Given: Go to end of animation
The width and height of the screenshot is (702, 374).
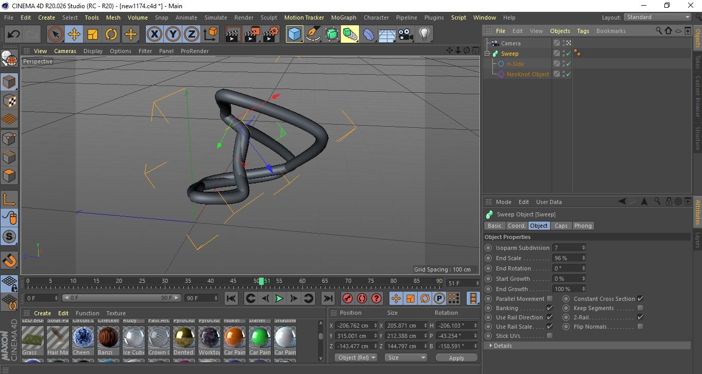Looking at the screenshot, I should coord(328,298).
